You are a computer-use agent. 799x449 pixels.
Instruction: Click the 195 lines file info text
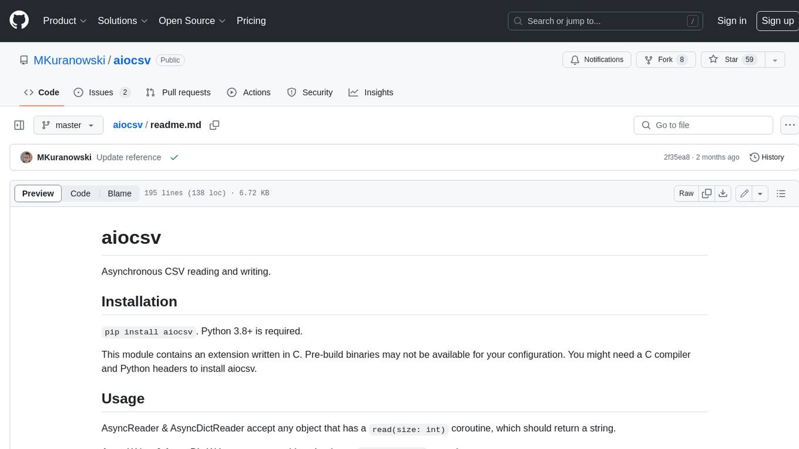[206, 193]
